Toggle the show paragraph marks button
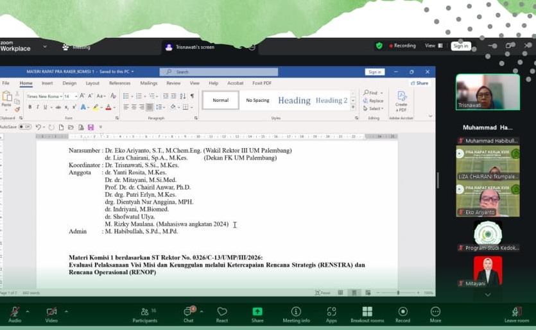Screen dimensions: 536x330 192,96
